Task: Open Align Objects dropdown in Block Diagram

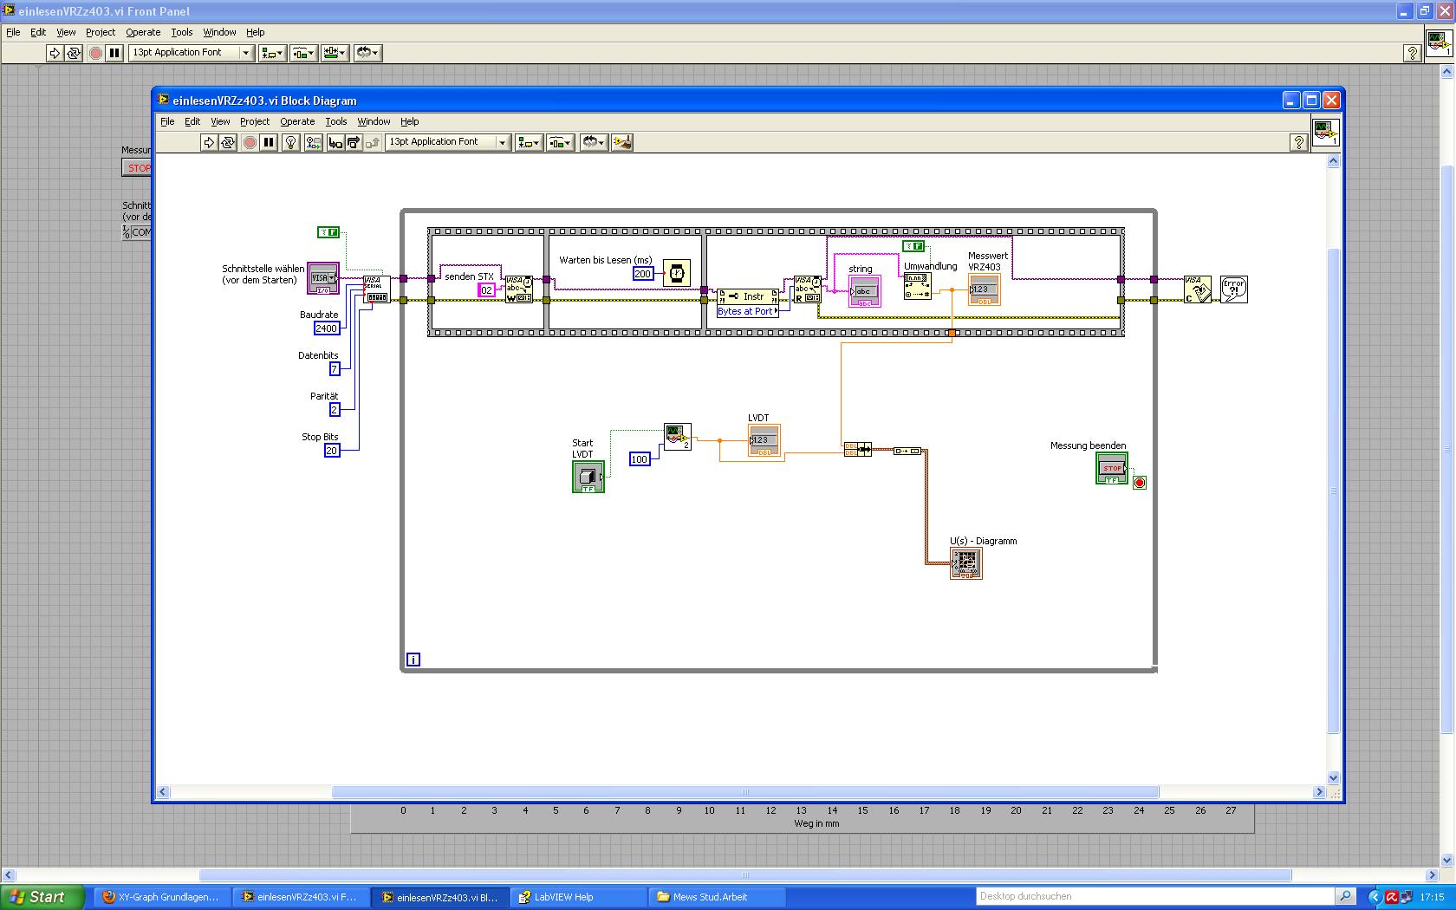Action: coord(529,142)
